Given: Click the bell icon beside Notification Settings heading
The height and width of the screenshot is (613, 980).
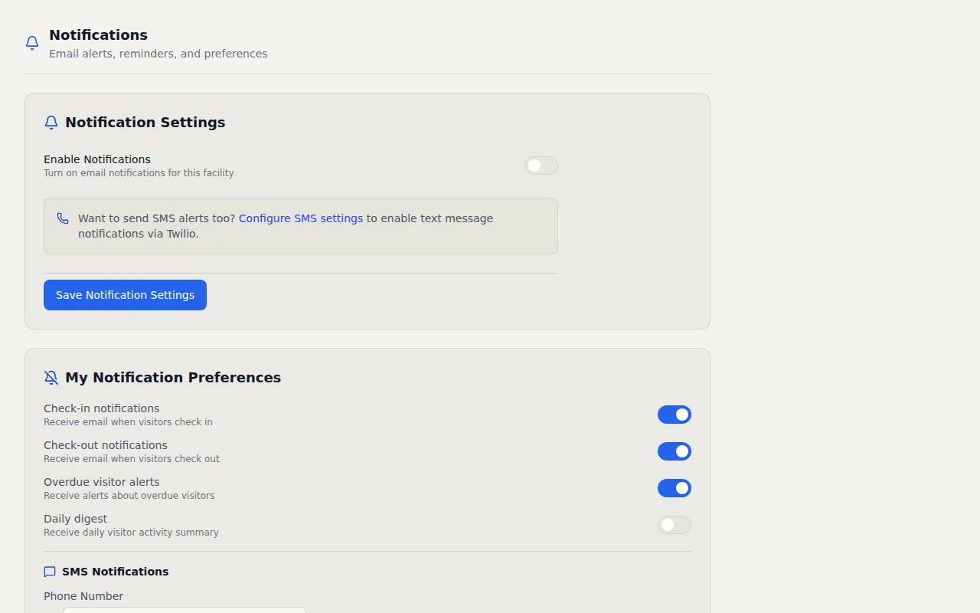Looking at the screenshot, I should (x=51, y=122).
